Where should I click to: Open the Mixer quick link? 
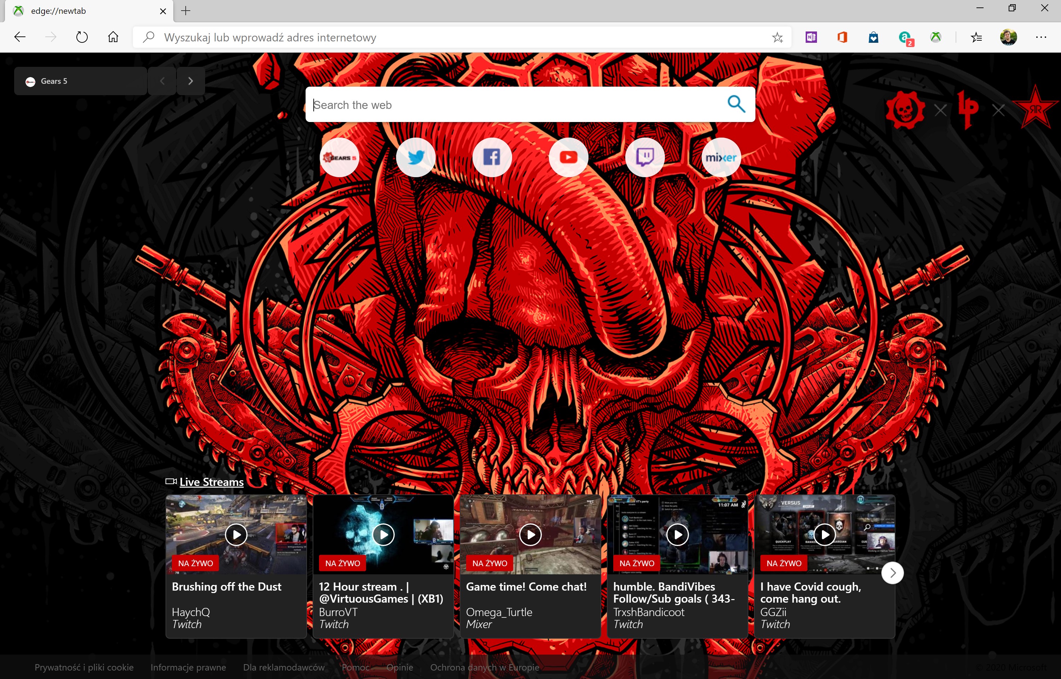point(721,157)
